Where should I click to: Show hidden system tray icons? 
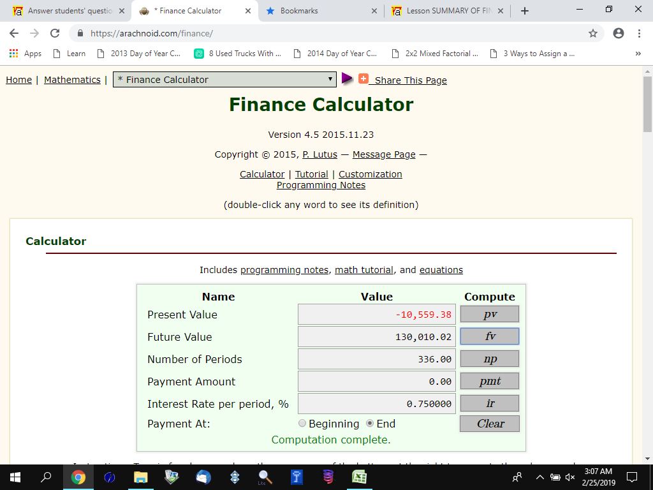point(539,477)
